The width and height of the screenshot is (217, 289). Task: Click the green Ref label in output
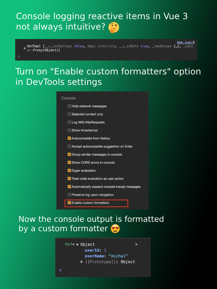(x=68, y=244)
